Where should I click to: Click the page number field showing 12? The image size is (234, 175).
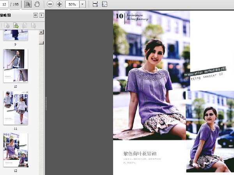pyautogui.click(x=4, y=4)
